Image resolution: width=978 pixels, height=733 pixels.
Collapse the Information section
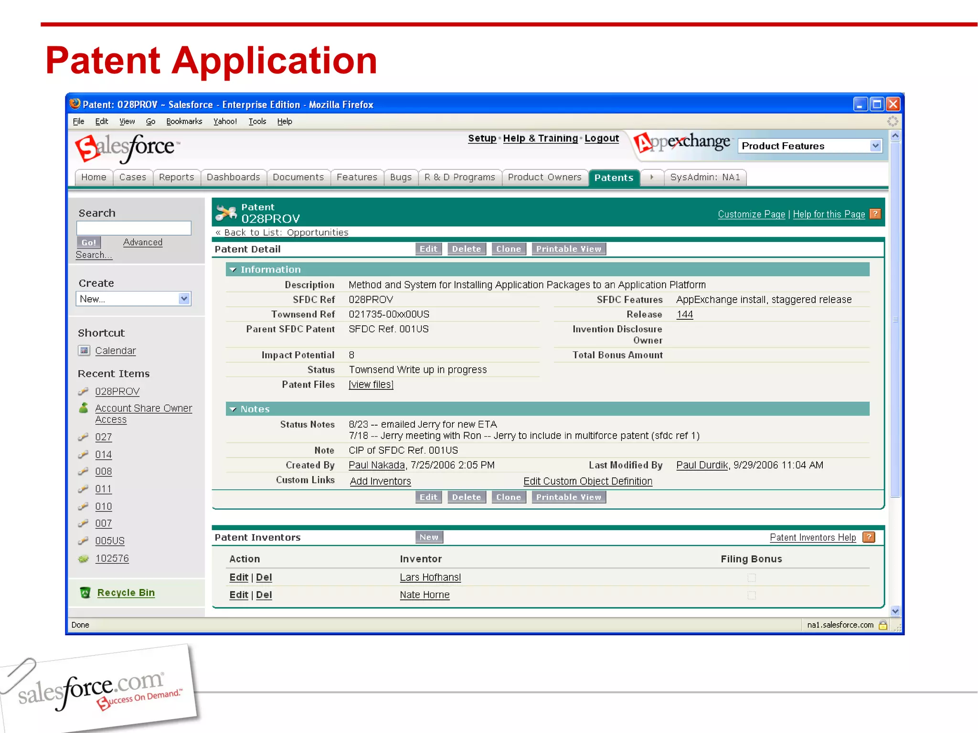[233, 270]
